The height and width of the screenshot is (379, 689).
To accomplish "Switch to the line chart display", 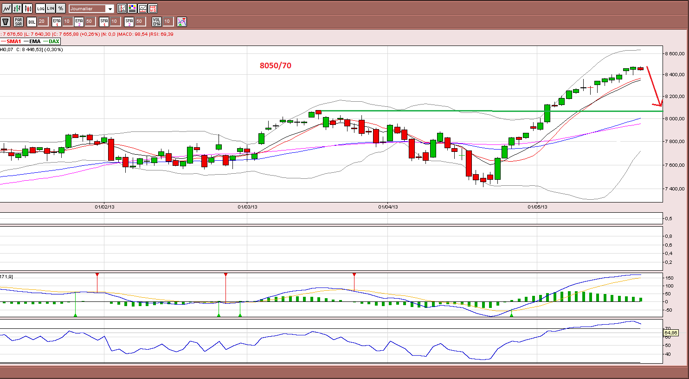I will point(7,8).
